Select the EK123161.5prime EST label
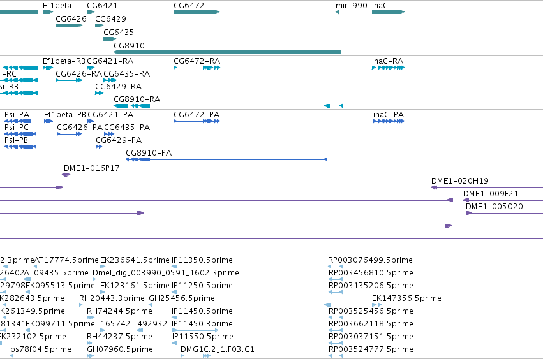The height and width of the screenshot is (359, 543). point(135,286)
